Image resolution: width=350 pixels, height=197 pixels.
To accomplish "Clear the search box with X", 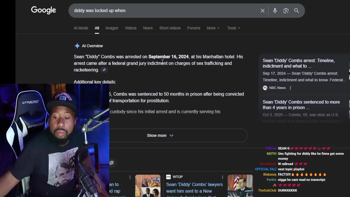I will [262, 11].
